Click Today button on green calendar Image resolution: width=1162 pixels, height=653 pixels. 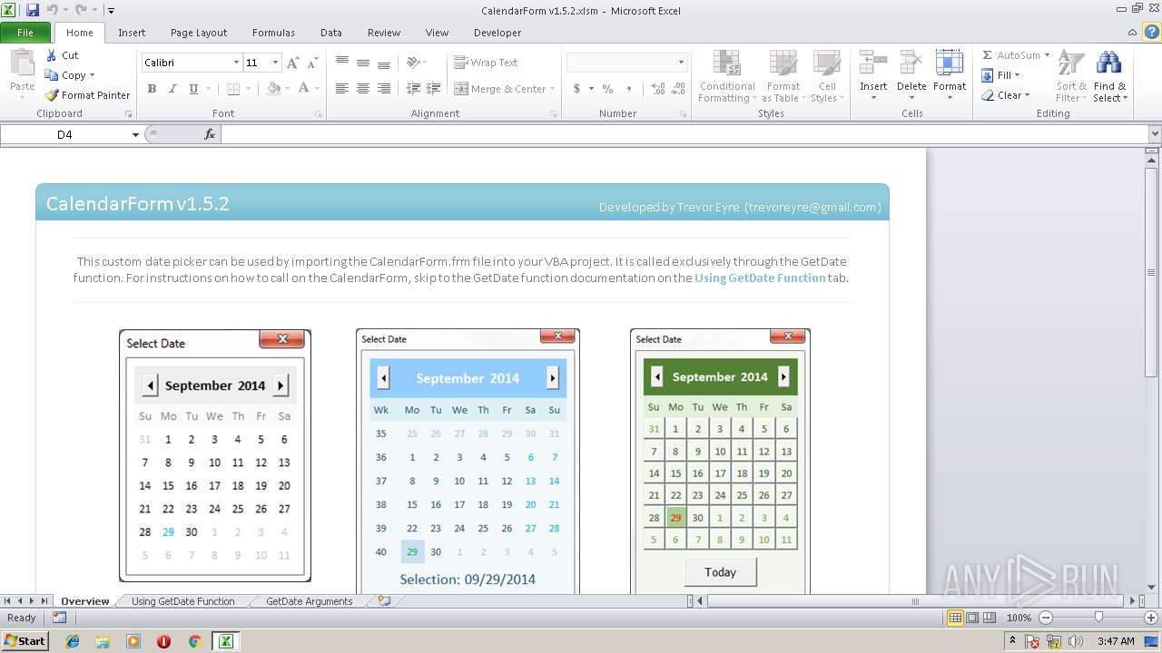pyautogui.click(x=720, y=572)
